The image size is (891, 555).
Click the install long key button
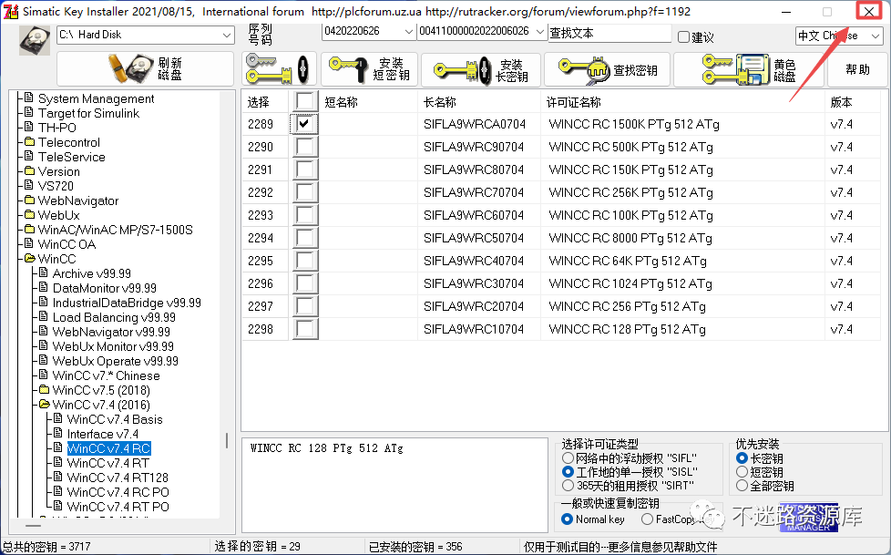481,70
